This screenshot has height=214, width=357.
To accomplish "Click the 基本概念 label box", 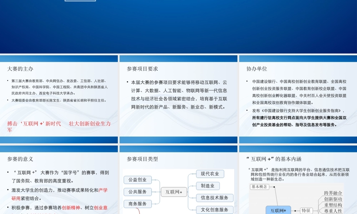I will click(x=260, y=187).
